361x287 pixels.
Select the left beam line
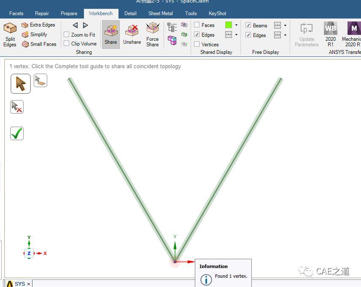point(121,170)
